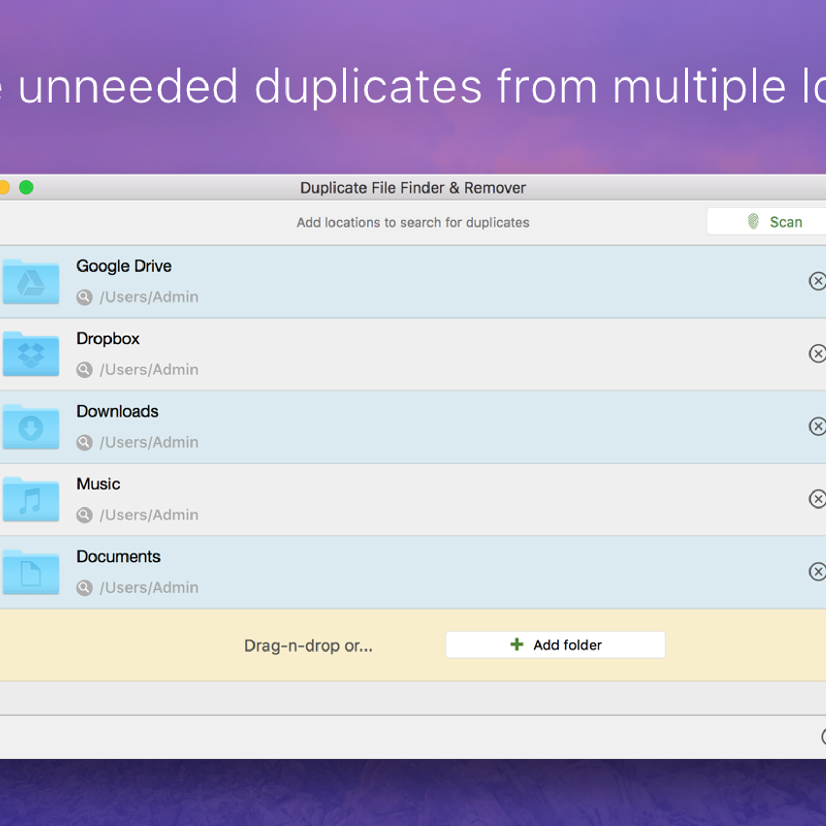Click the Dropbox folder icon
The width and height of the screenshot is (826, 826).
30,354
